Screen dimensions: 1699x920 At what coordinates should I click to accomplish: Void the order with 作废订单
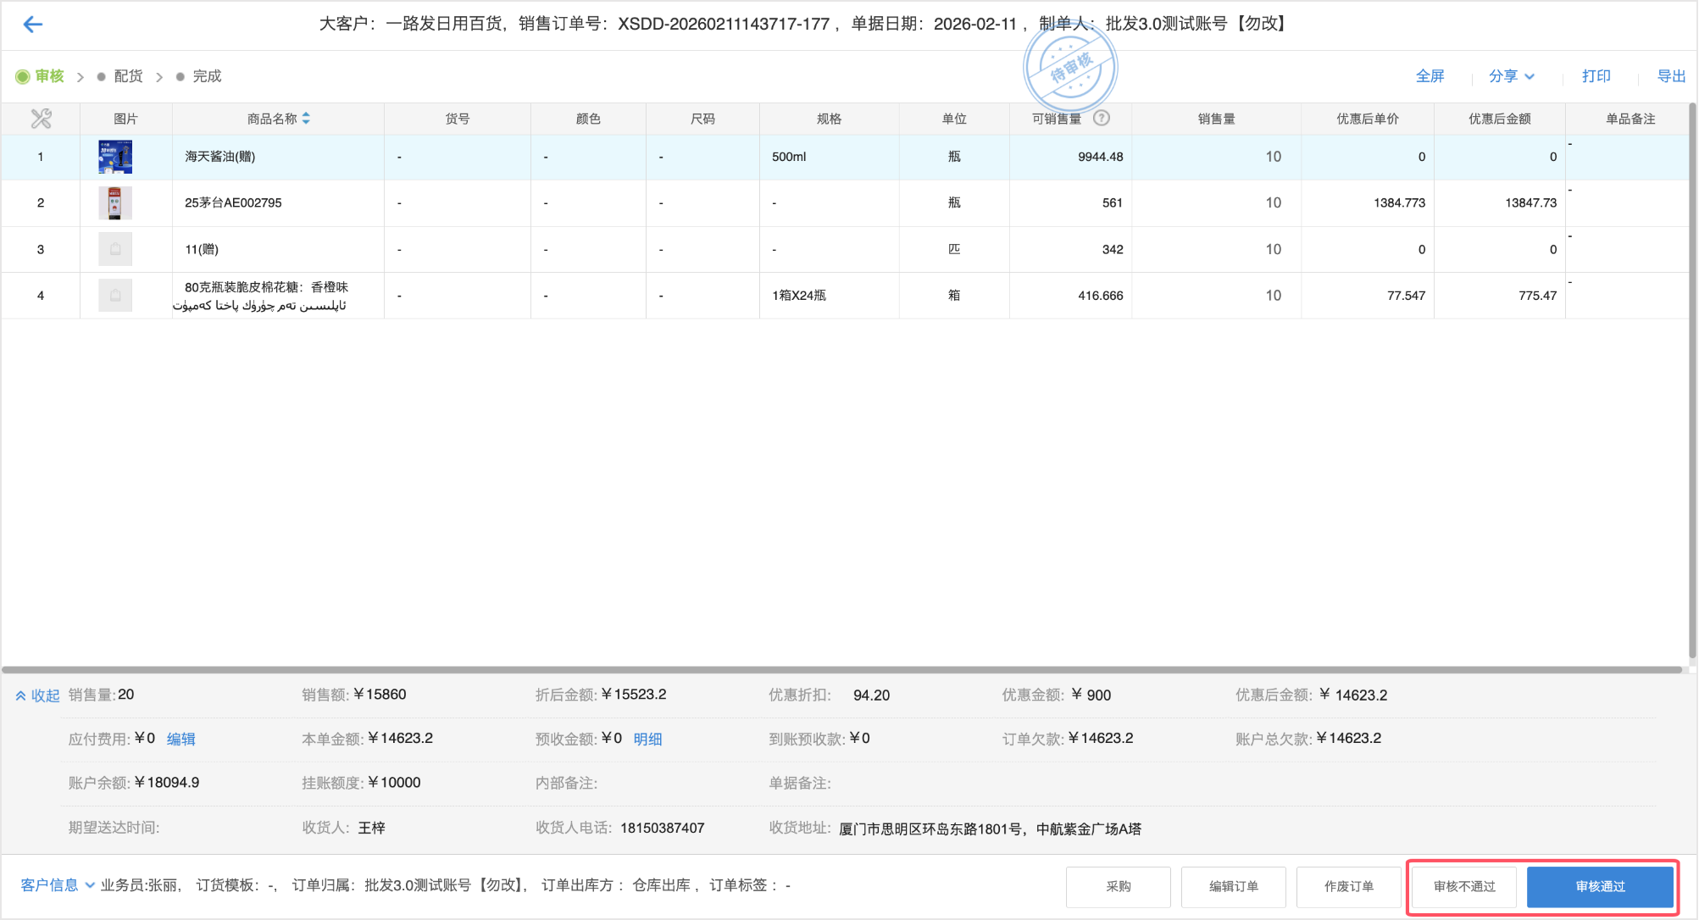(1349, 886)
